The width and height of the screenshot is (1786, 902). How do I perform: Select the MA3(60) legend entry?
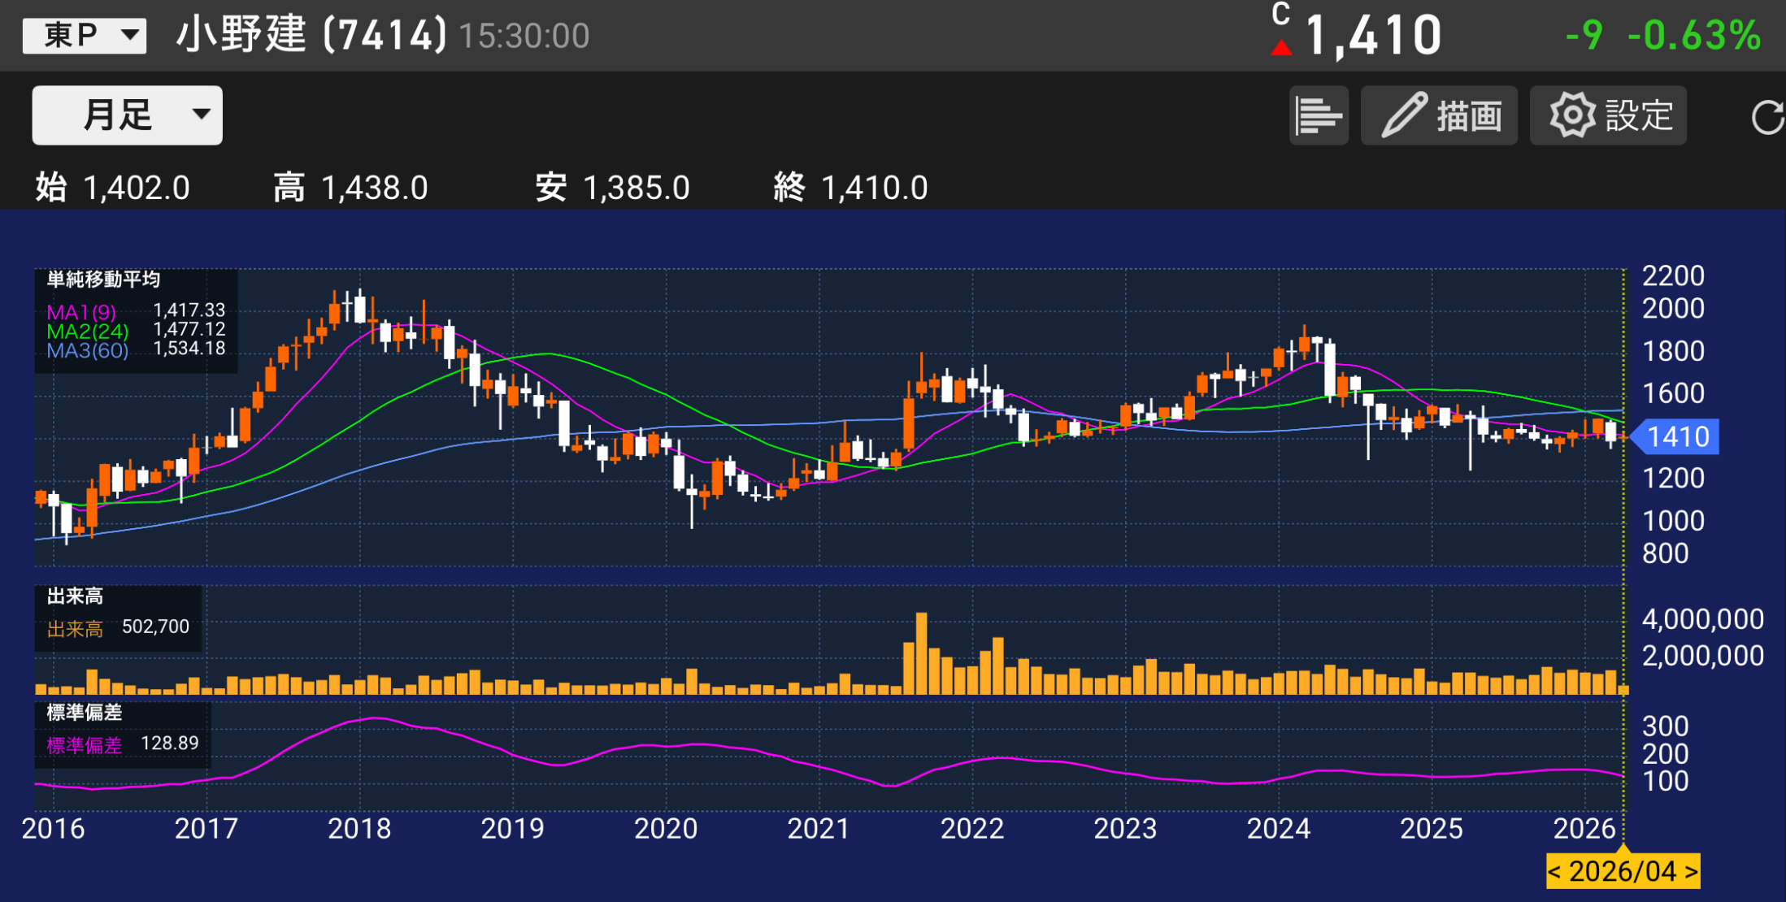click(x=87, y=350)
